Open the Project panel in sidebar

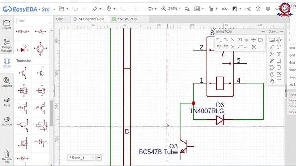[x=6, y=24]
